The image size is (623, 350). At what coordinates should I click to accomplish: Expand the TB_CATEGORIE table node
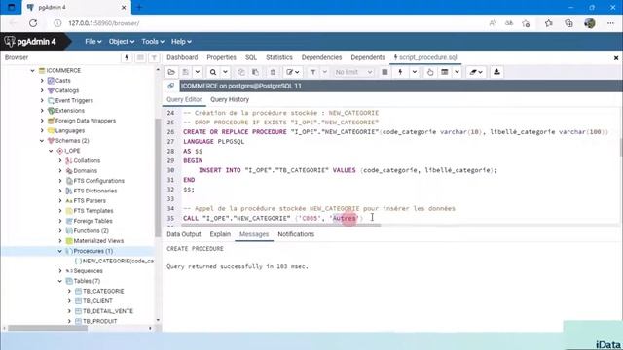69,291
